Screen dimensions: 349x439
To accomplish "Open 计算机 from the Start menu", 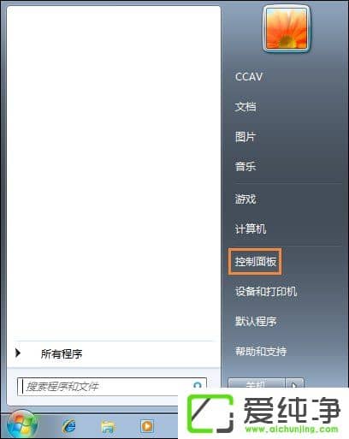I will click(251, 228).
